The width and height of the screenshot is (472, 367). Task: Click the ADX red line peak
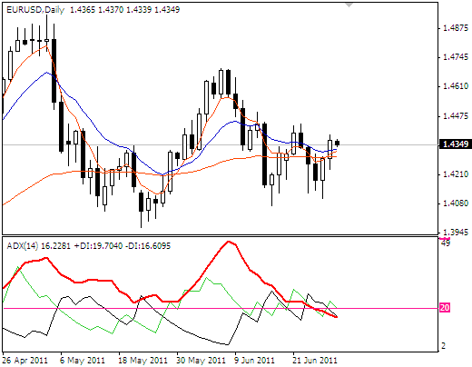tap(229, 242)
